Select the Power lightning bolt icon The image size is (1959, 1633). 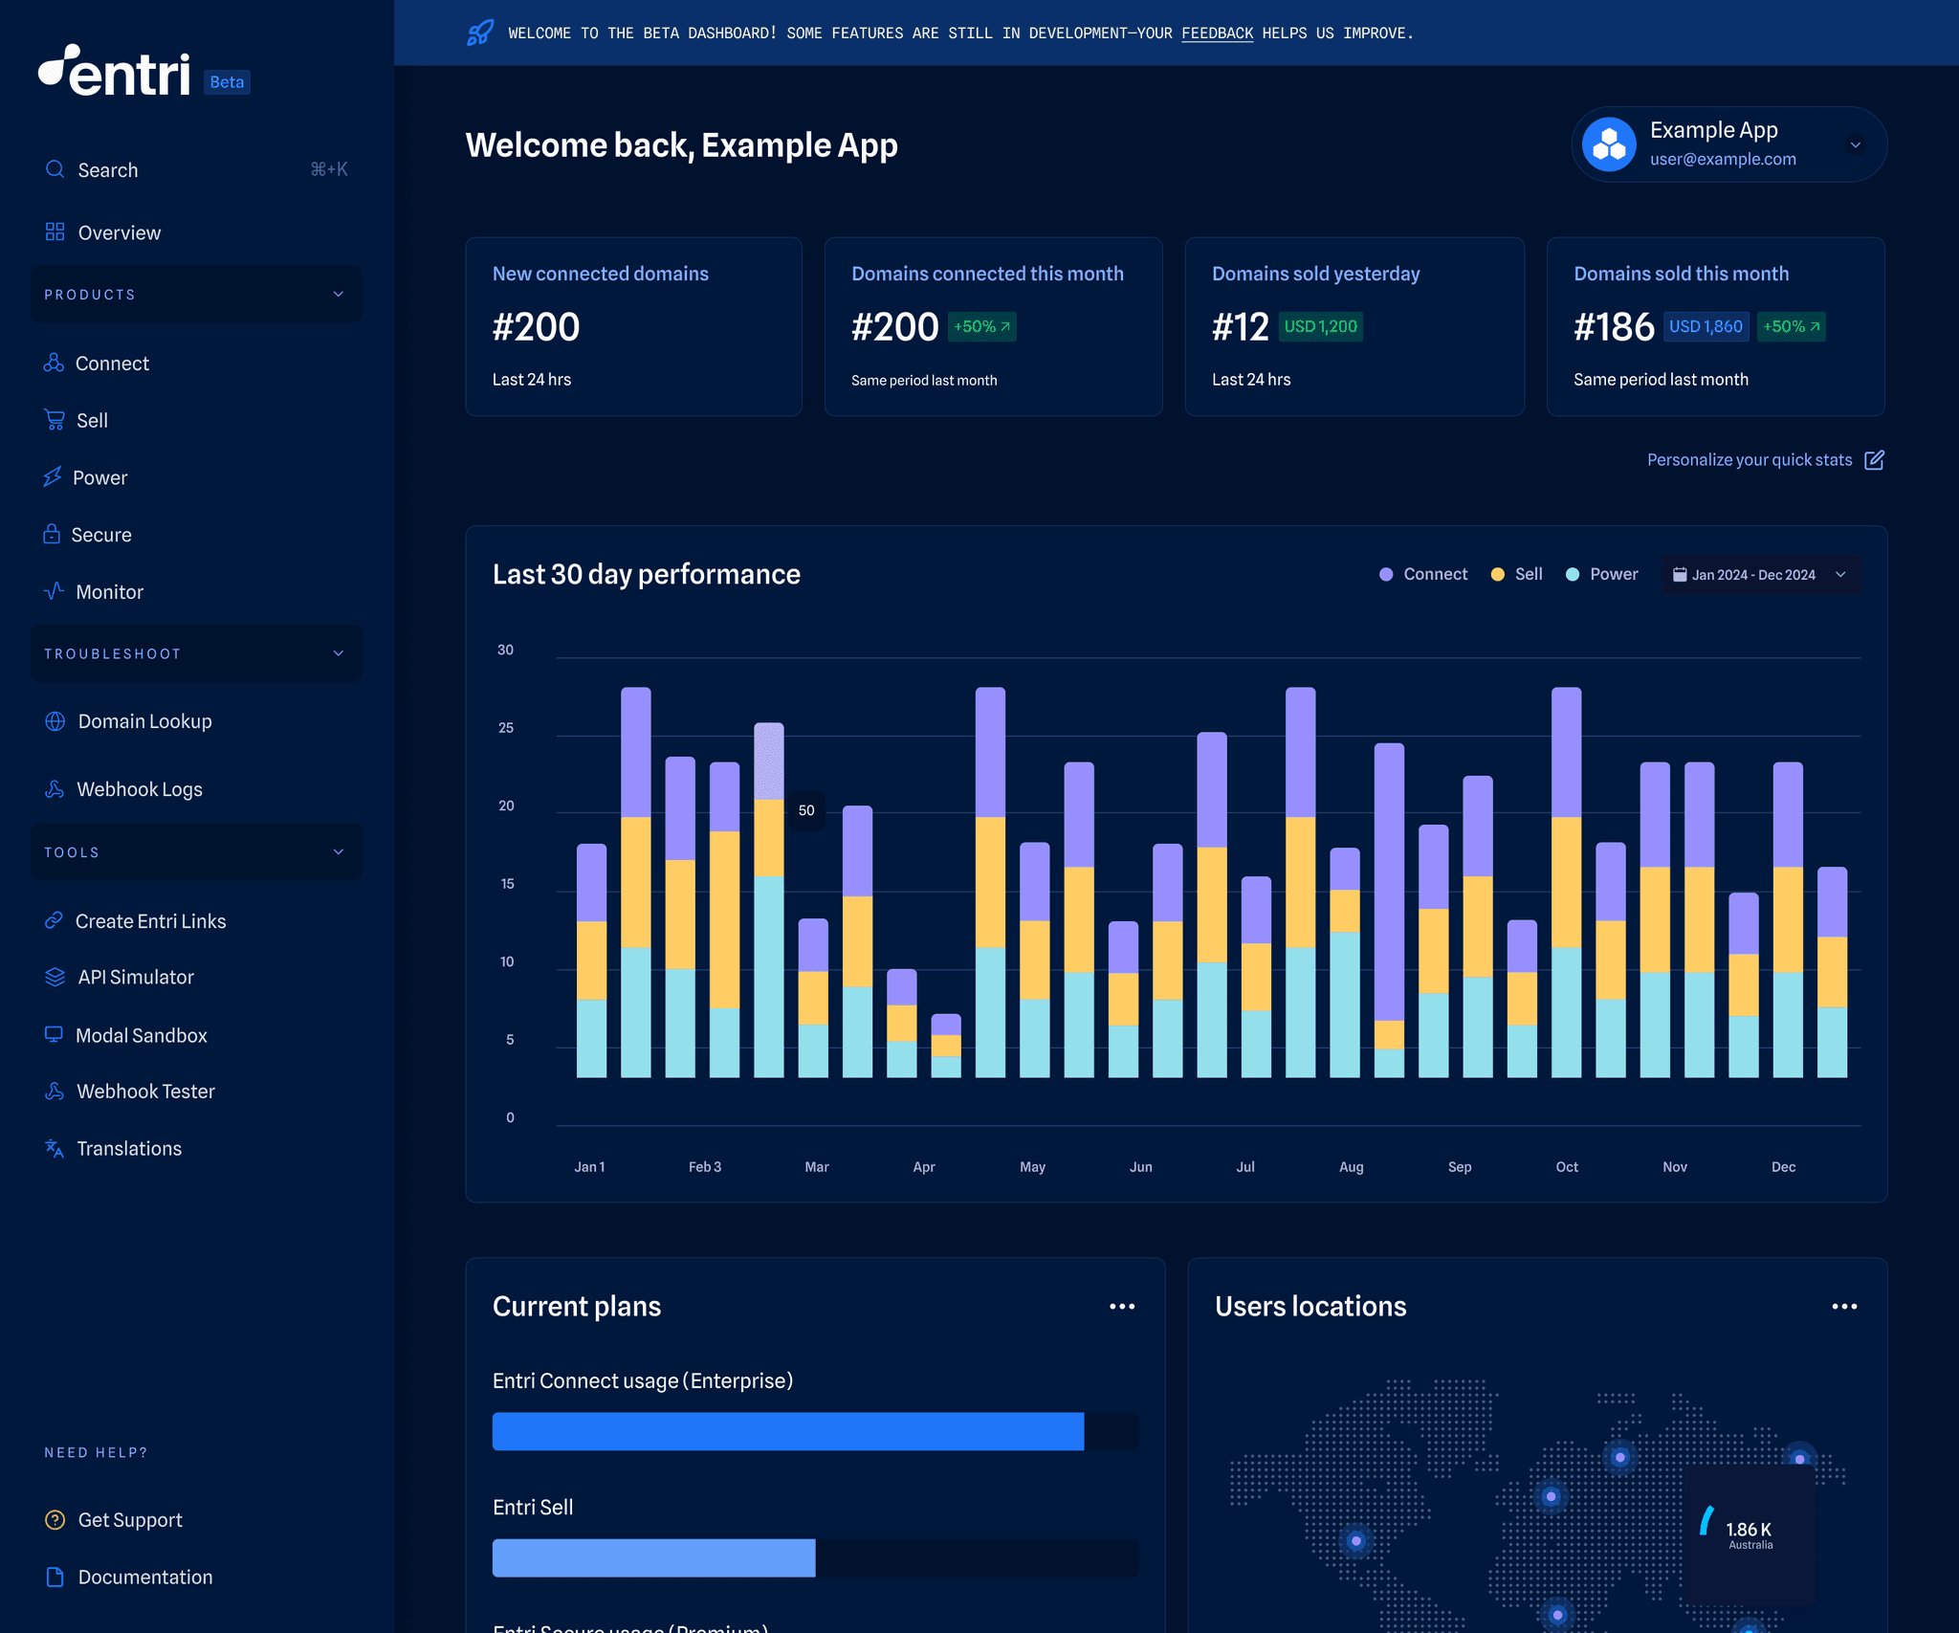55,477
